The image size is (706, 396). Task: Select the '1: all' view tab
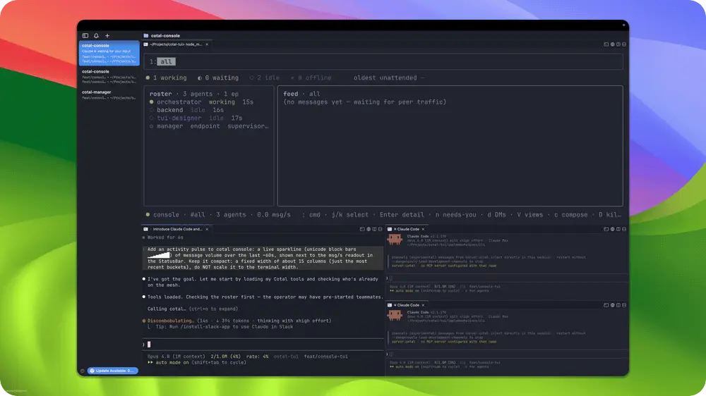pyautogui.click(x=162, y=62)
